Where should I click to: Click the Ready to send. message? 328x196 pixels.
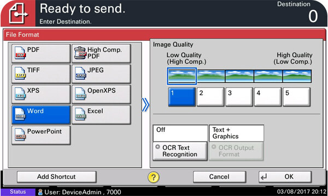tap(83, 9)
